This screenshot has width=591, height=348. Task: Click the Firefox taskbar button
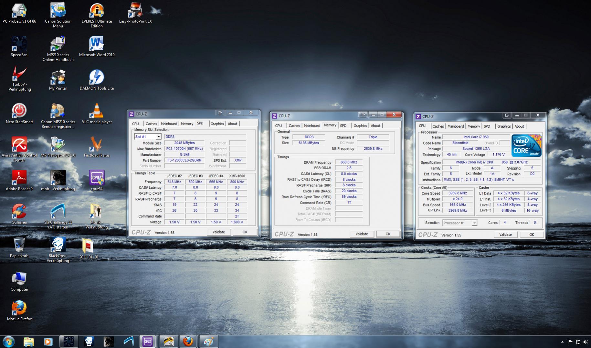[x=188, y=342]
